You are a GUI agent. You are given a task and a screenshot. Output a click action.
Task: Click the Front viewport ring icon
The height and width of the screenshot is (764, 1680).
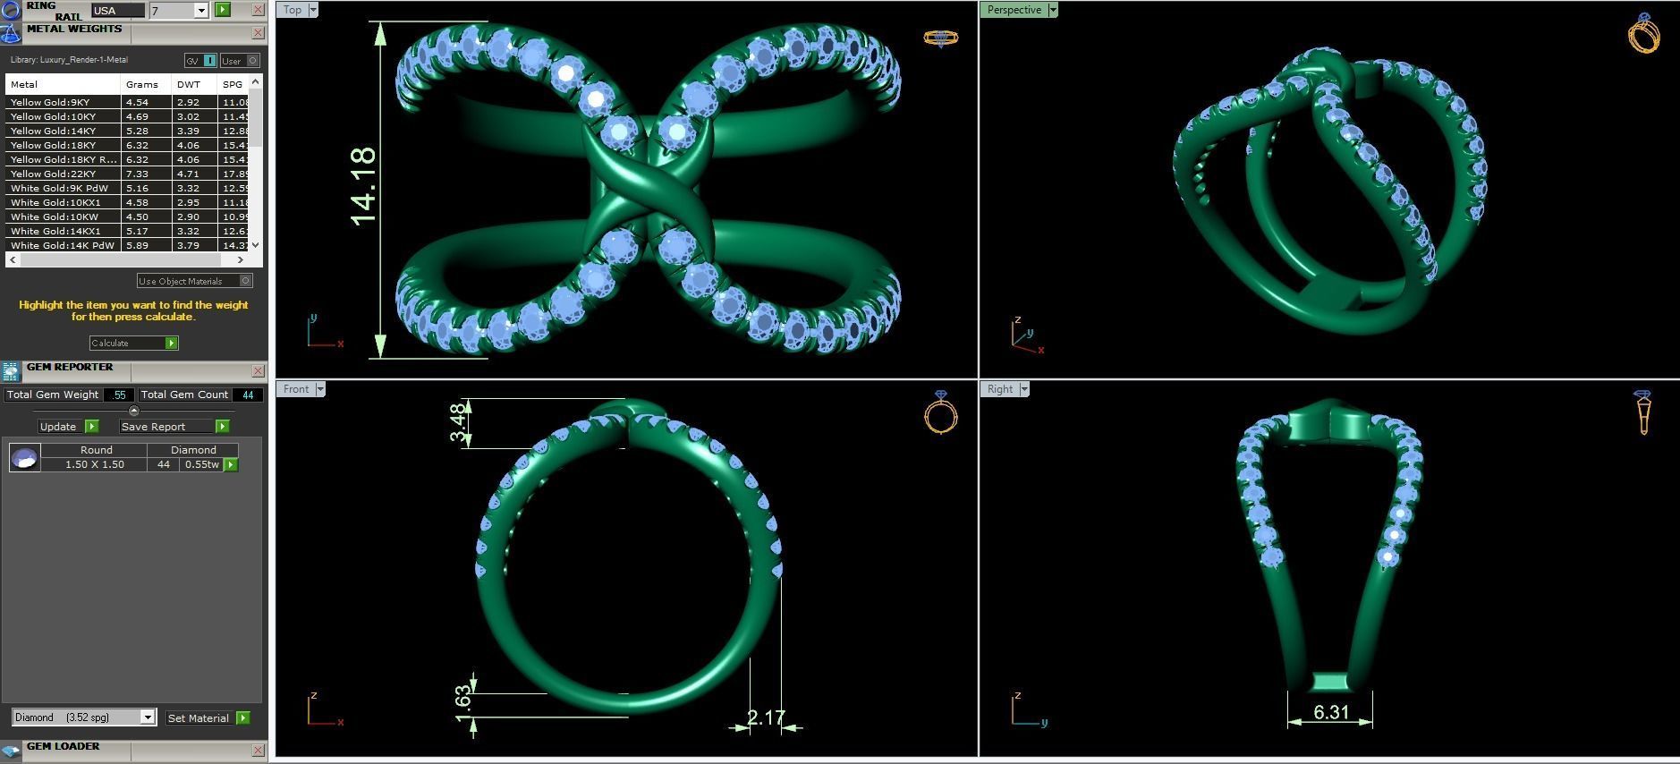tap(940, 412)
